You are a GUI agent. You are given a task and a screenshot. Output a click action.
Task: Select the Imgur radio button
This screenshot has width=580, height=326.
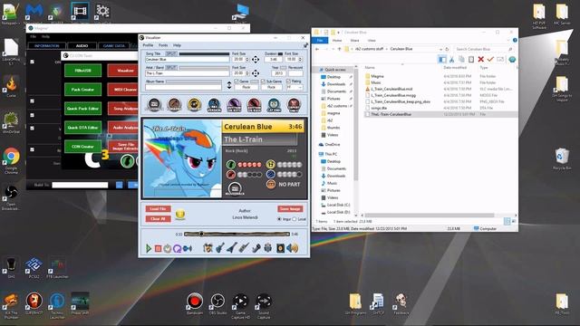279,219
